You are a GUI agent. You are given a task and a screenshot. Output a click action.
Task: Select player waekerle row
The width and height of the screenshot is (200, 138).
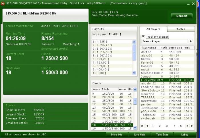tap(167, 94)
